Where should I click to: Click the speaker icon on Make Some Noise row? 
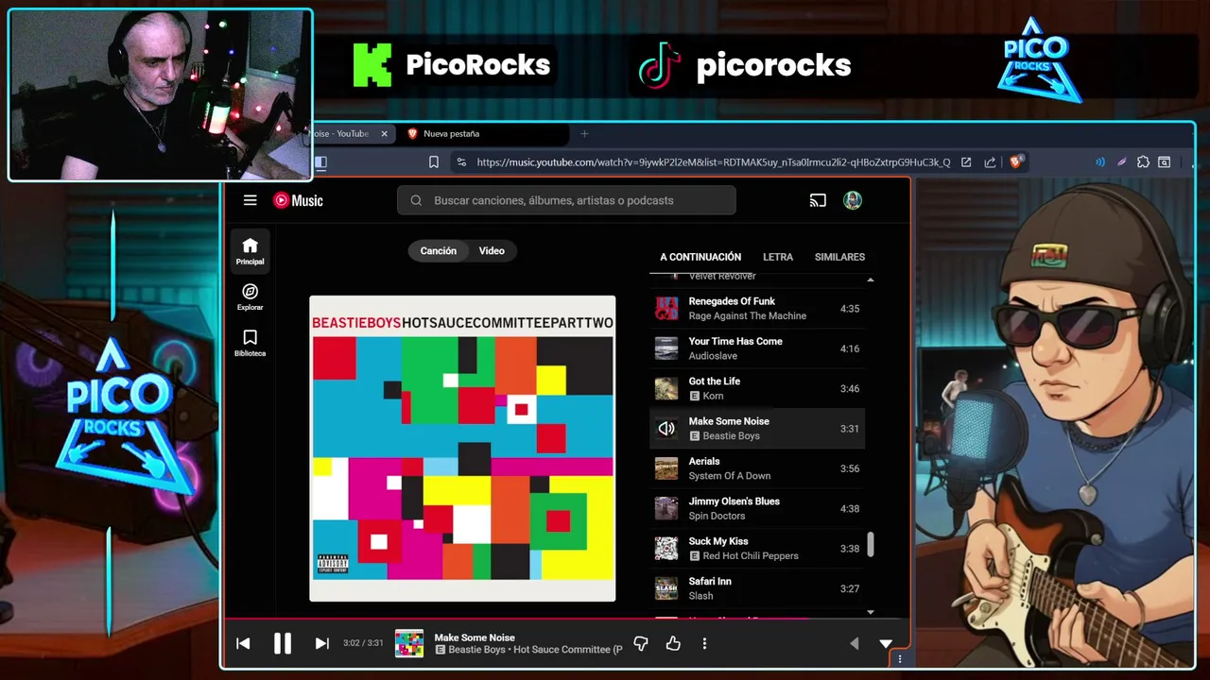[x=666, y=429]
